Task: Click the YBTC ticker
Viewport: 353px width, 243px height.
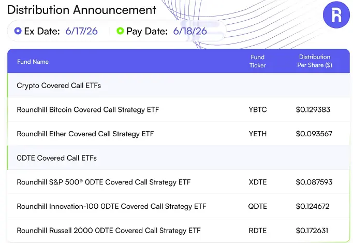Action: coord(258,109)
